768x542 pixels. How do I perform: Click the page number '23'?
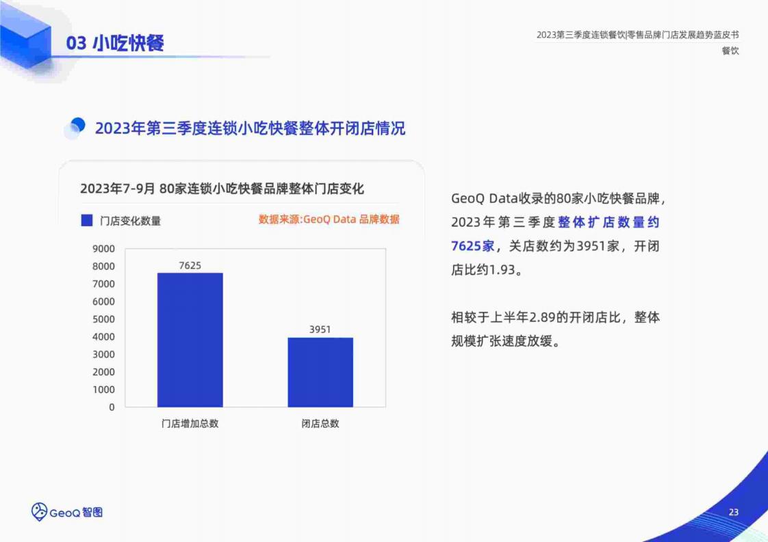click(x=733, y=512)
